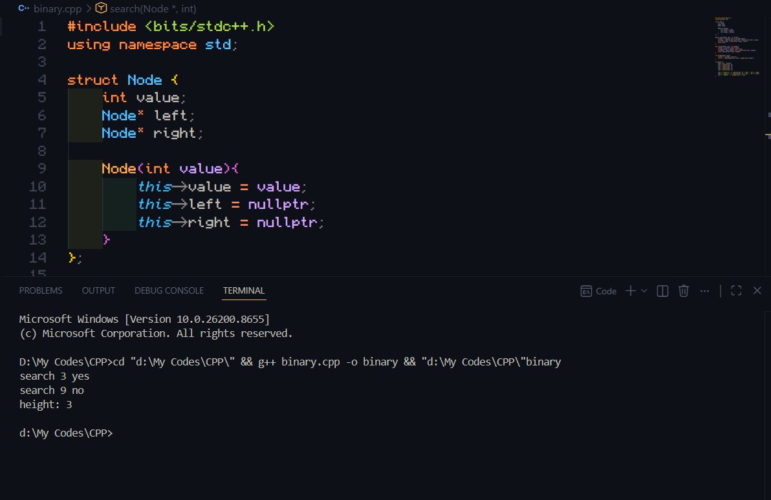Switch to the OUTPUT tab
The image size is (771, 500).
pyautogui.click(x=98, y=290)
